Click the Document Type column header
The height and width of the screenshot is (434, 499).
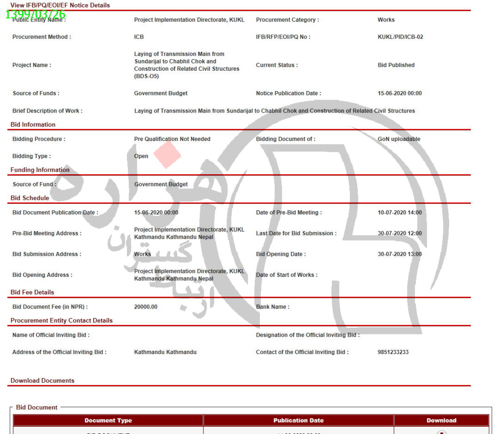pos(108,420)
